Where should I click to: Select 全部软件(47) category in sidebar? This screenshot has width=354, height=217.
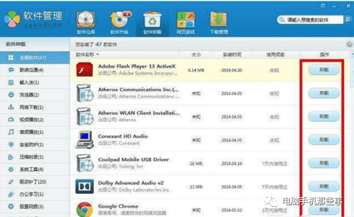pos(35,58)
